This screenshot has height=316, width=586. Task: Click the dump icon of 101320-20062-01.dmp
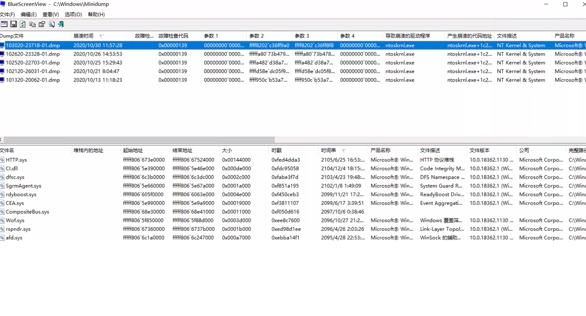(x=2, y=80)
